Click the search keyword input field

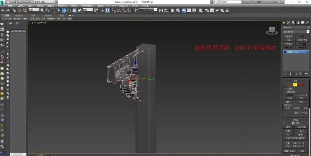coord(227,2)
